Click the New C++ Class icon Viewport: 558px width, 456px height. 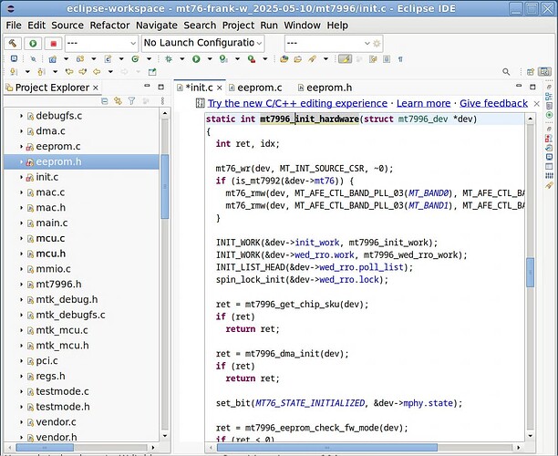click(135, 59)
